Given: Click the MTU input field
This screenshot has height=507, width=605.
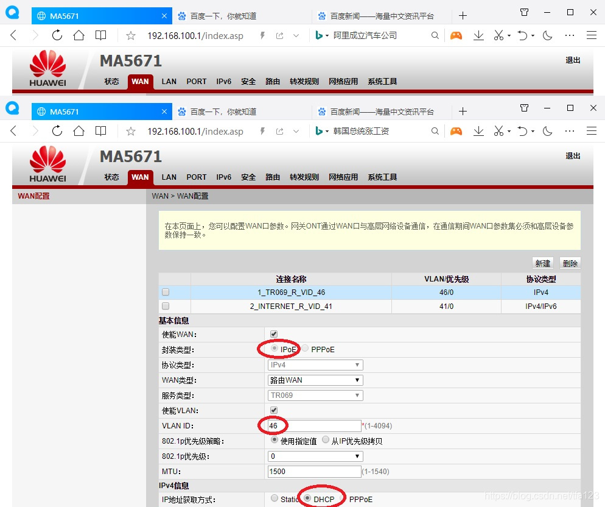Looking at the screenshot, I should click(x=314, y=472).
